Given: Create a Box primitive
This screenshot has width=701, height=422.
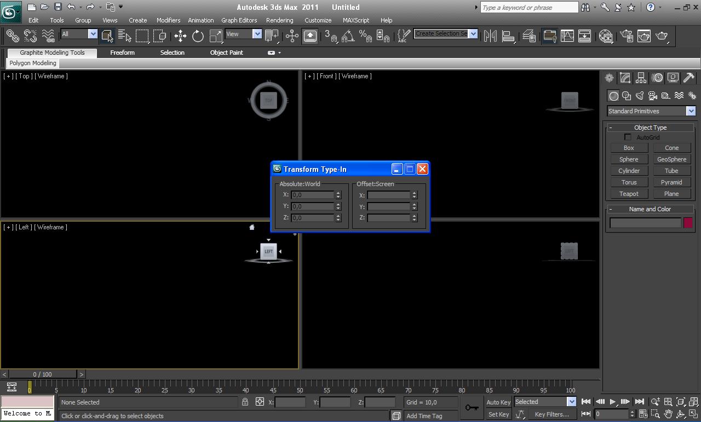Looking at the screenshot, I should tap(629, 148).
